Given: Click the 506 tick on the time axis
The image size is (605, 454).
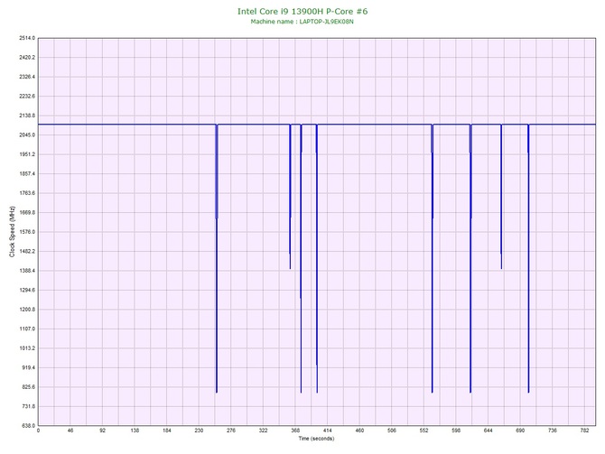Looking at the screenshot, I should point(392,431).
